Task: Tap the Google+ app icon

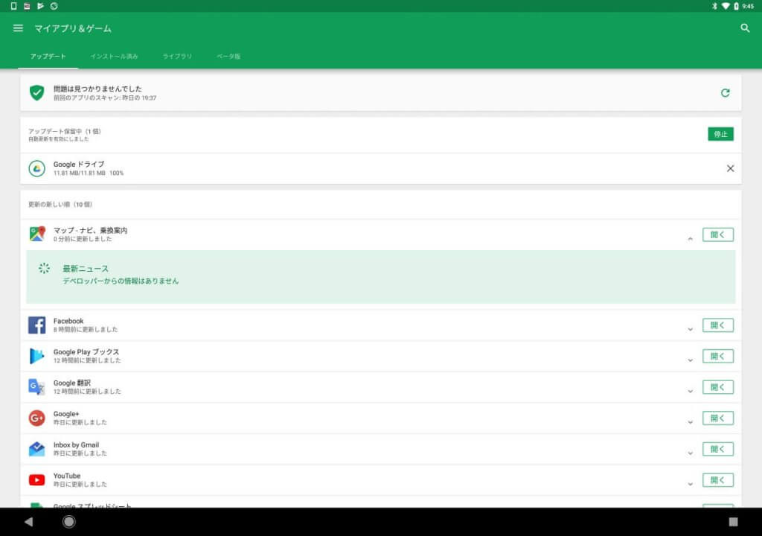Action: coord(36,418)
